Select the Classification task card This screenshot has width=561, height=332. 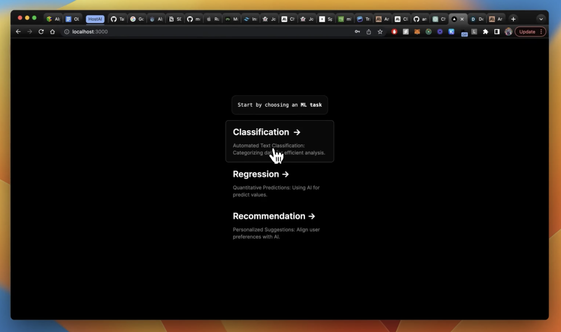[279, 141]
